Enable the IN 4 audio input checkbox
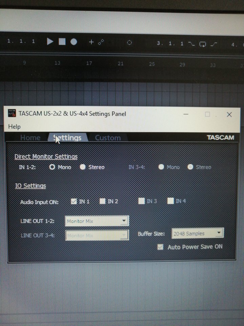244x326 pixels. [x=170, y=201]
